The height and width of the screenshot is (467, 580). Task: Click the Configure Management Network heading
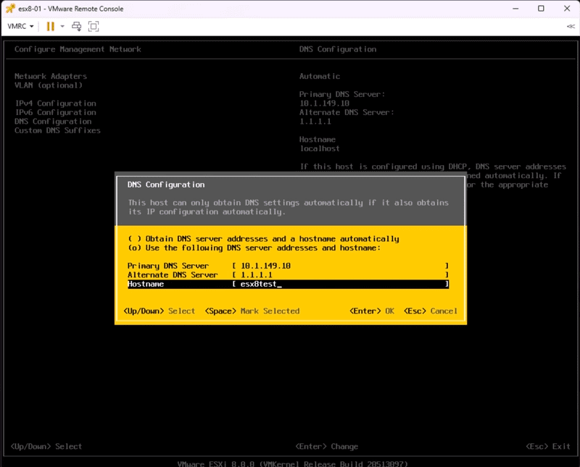coord(78,49)
